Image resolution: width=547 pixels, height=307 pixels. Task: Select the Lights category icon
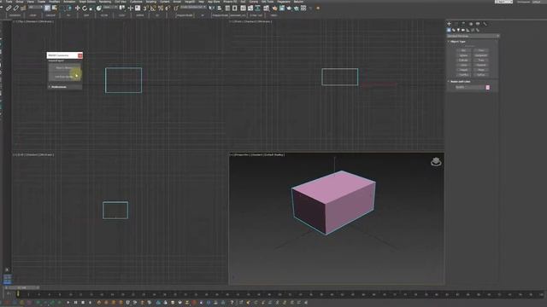point(458,31)
